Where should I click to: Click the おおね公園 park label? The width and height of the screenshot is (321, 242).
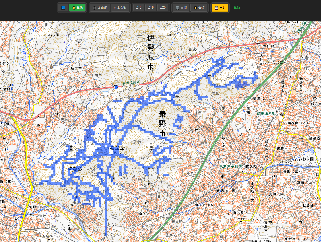click(x=304, y=159)
